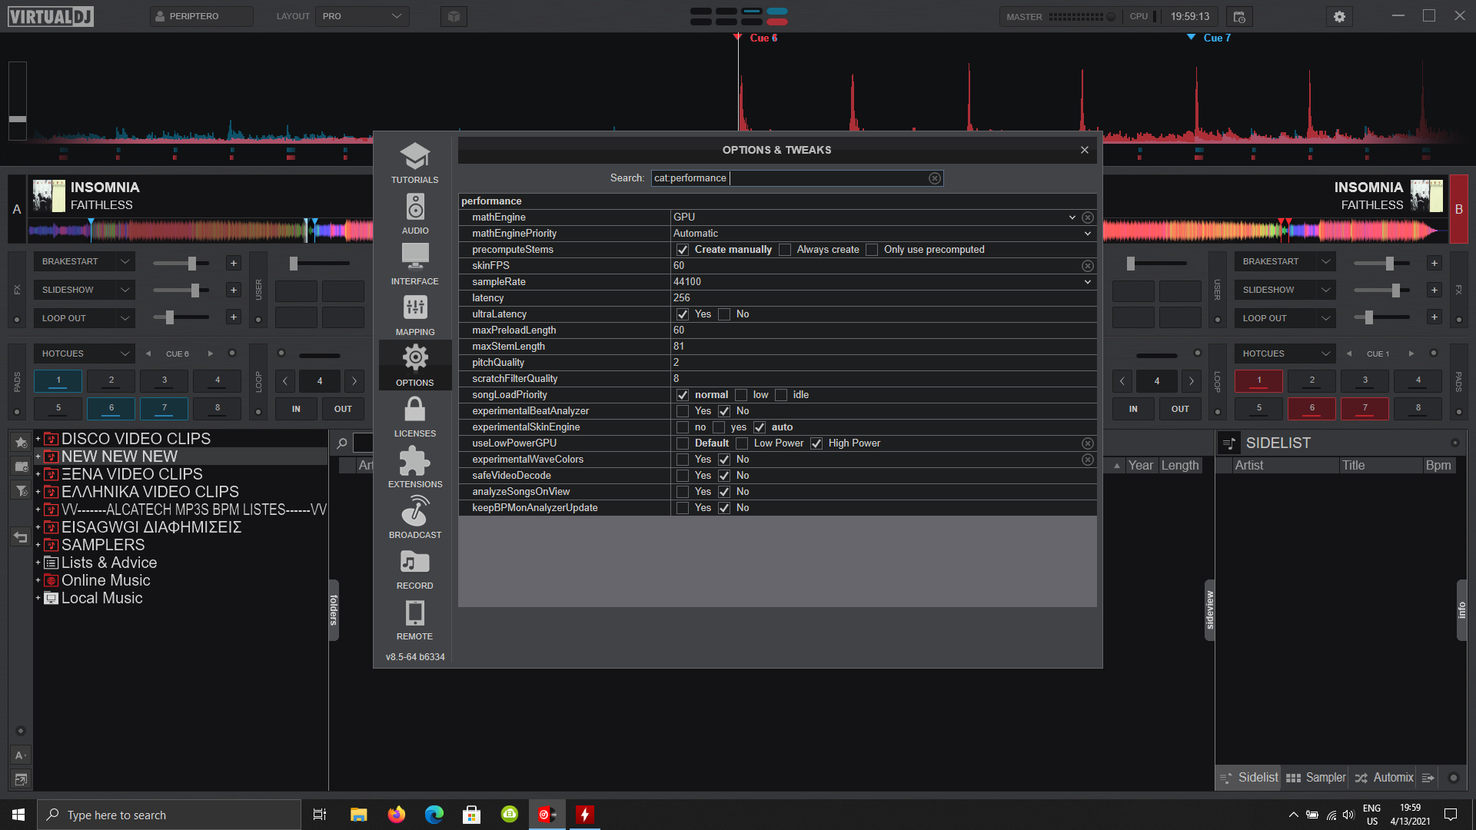Open the vertical folders tab
Image resolution: width=1476 pixels, height=830 pixels.
(334, 610)
